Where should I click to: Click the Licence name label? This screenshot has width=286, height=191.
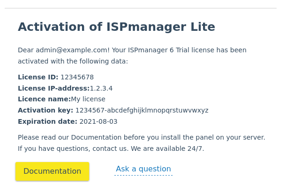coord(45,99)
